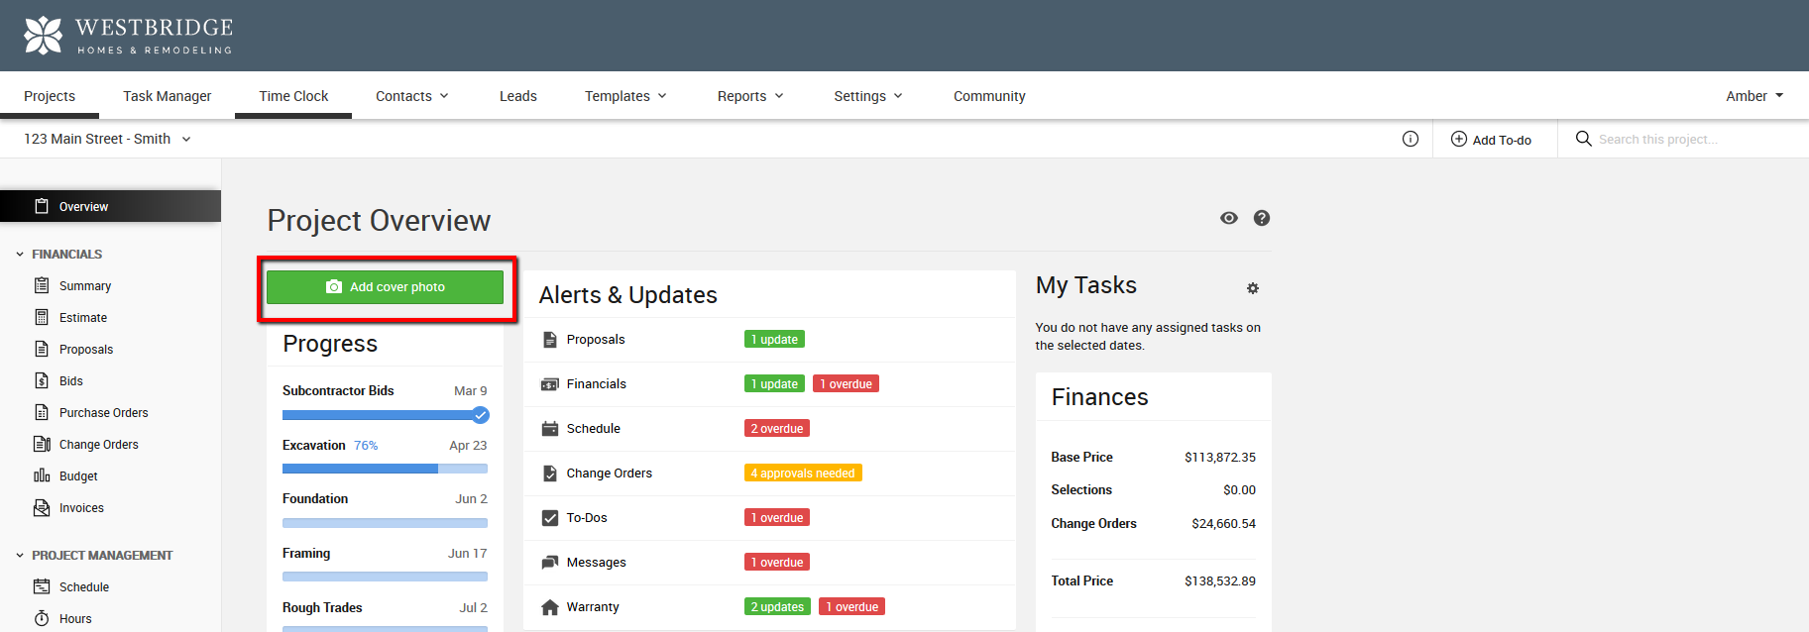This screenshot has height=632, width=1809.
Task: Click the Invoices icon in sidebar
Action: click(42, 507)
